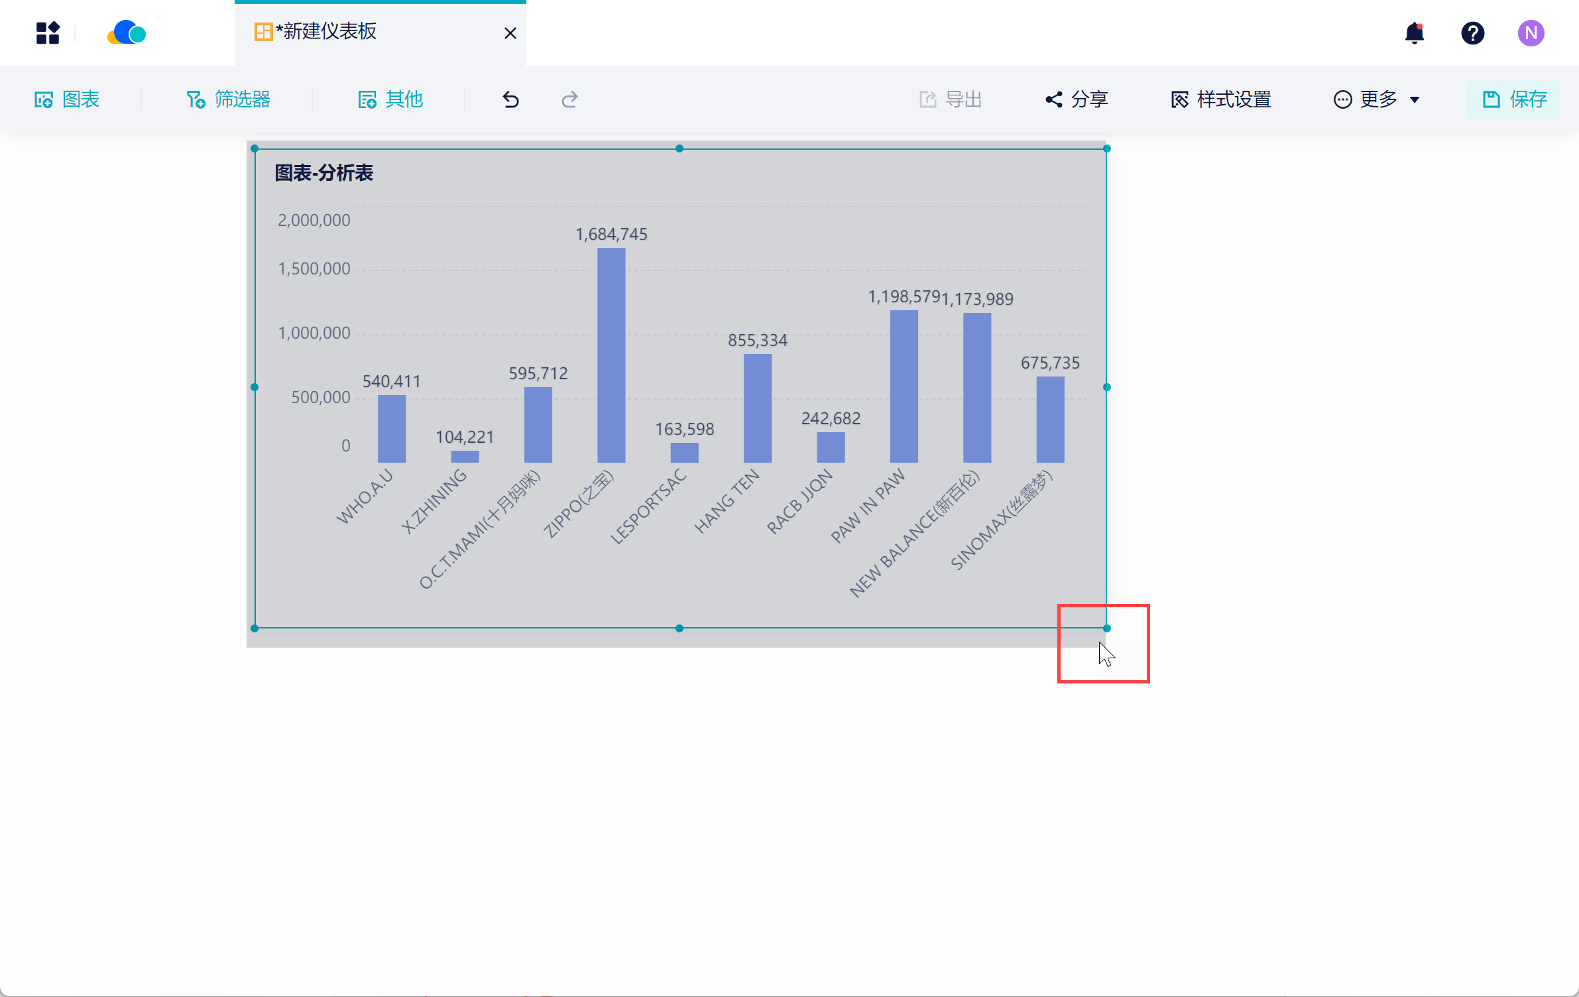Close the 新建仪表板 tab

point(510,33)
